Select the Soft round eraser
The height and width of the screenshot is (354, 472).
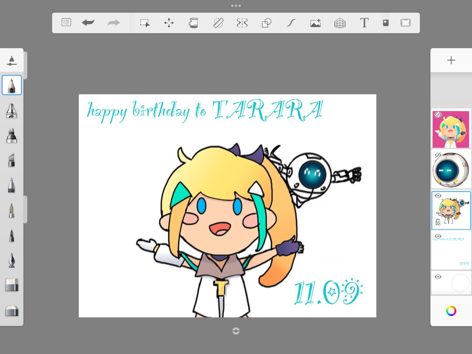pyautogui.click(x=12, y=310)
